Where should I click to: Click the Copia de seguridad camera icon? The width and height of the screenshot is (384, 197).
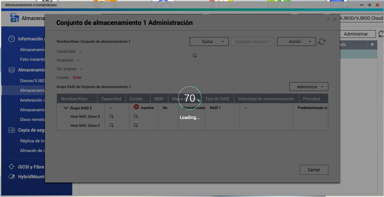(12, 130)
